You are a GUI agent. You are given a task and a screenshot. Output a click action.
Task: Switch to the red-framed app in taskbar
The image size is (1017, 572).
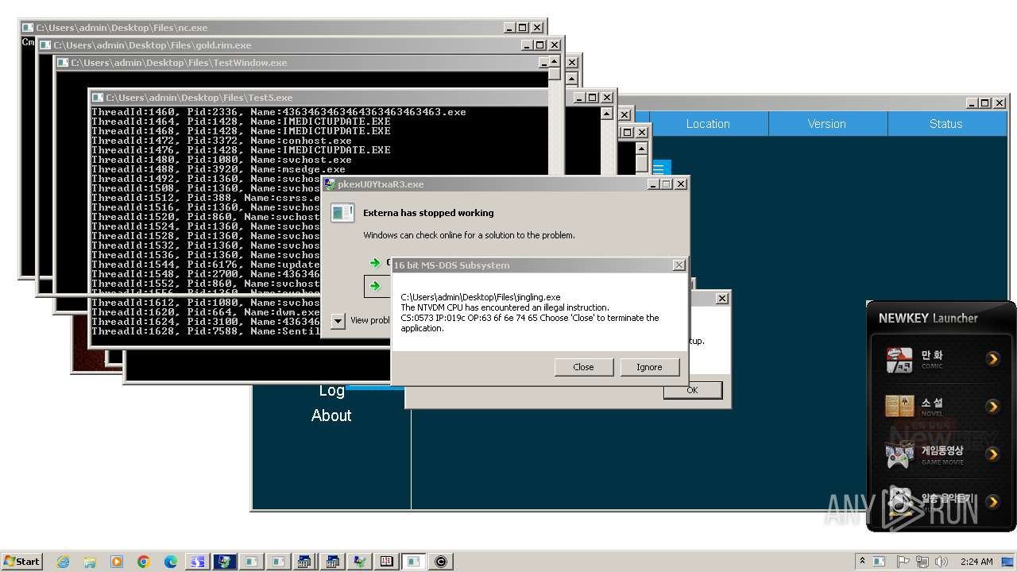tap(387, 562)
